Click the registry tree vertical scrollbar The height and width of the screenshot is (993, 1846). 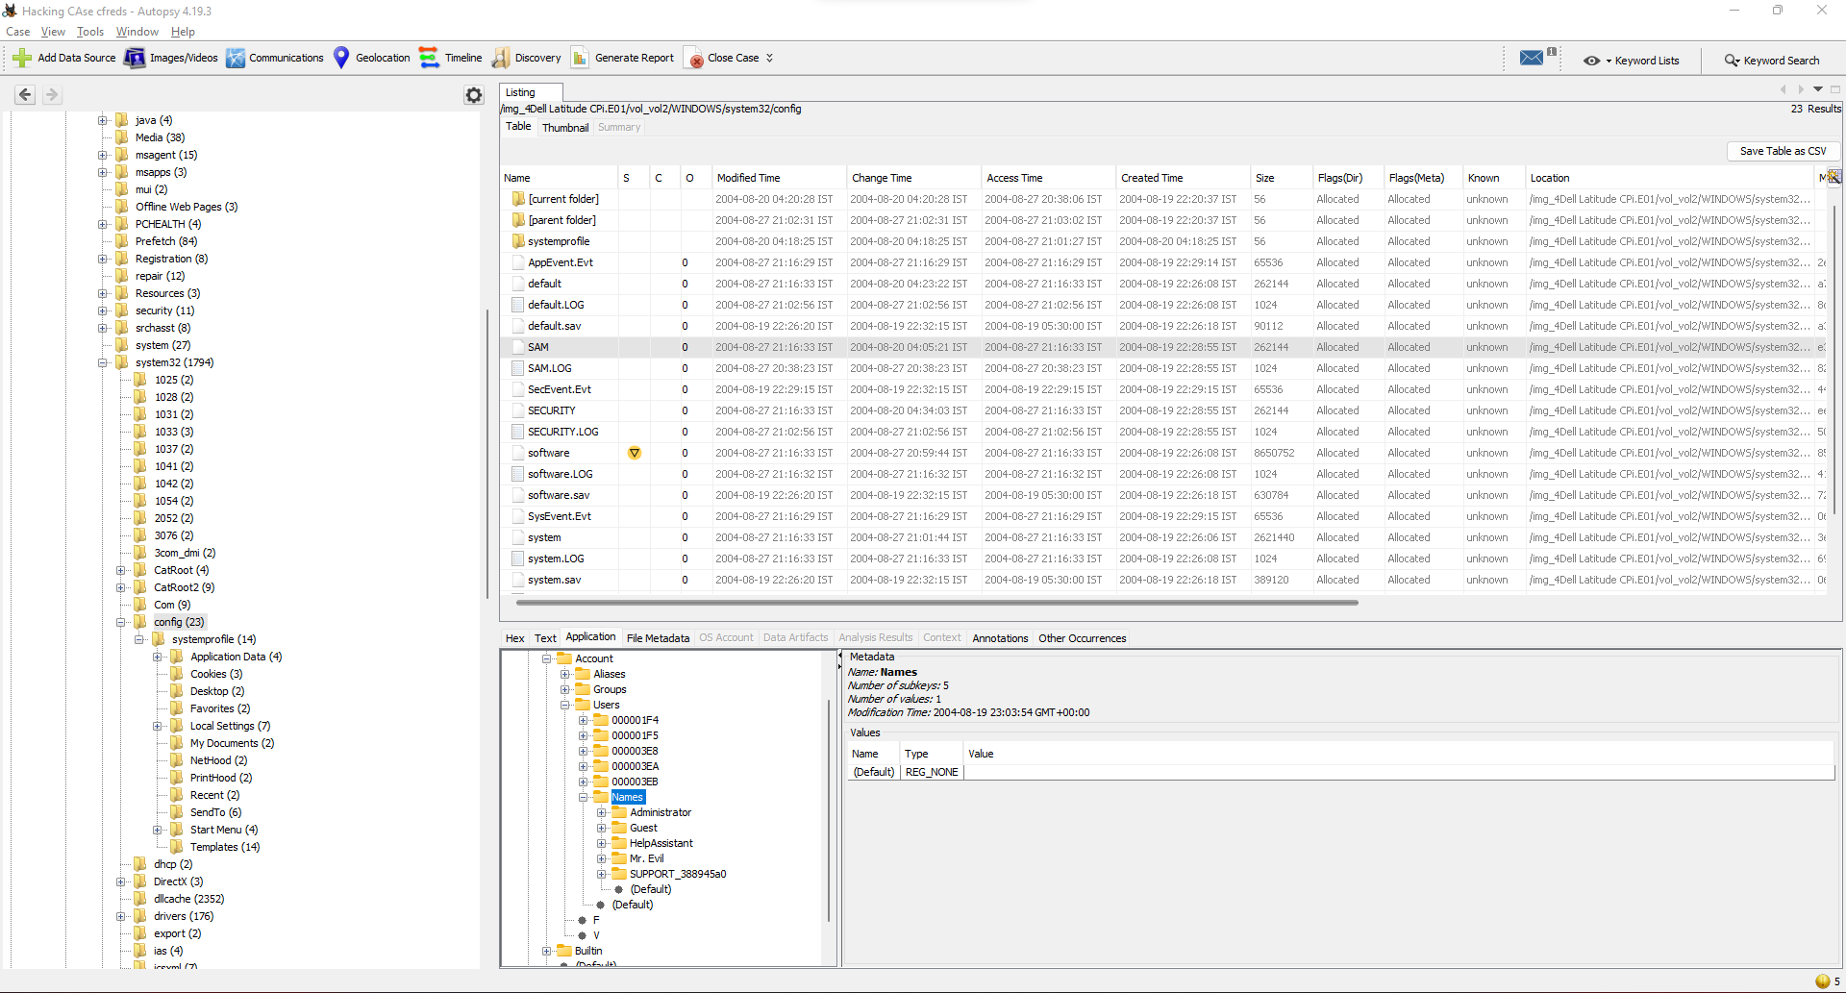tap(829, 810)
